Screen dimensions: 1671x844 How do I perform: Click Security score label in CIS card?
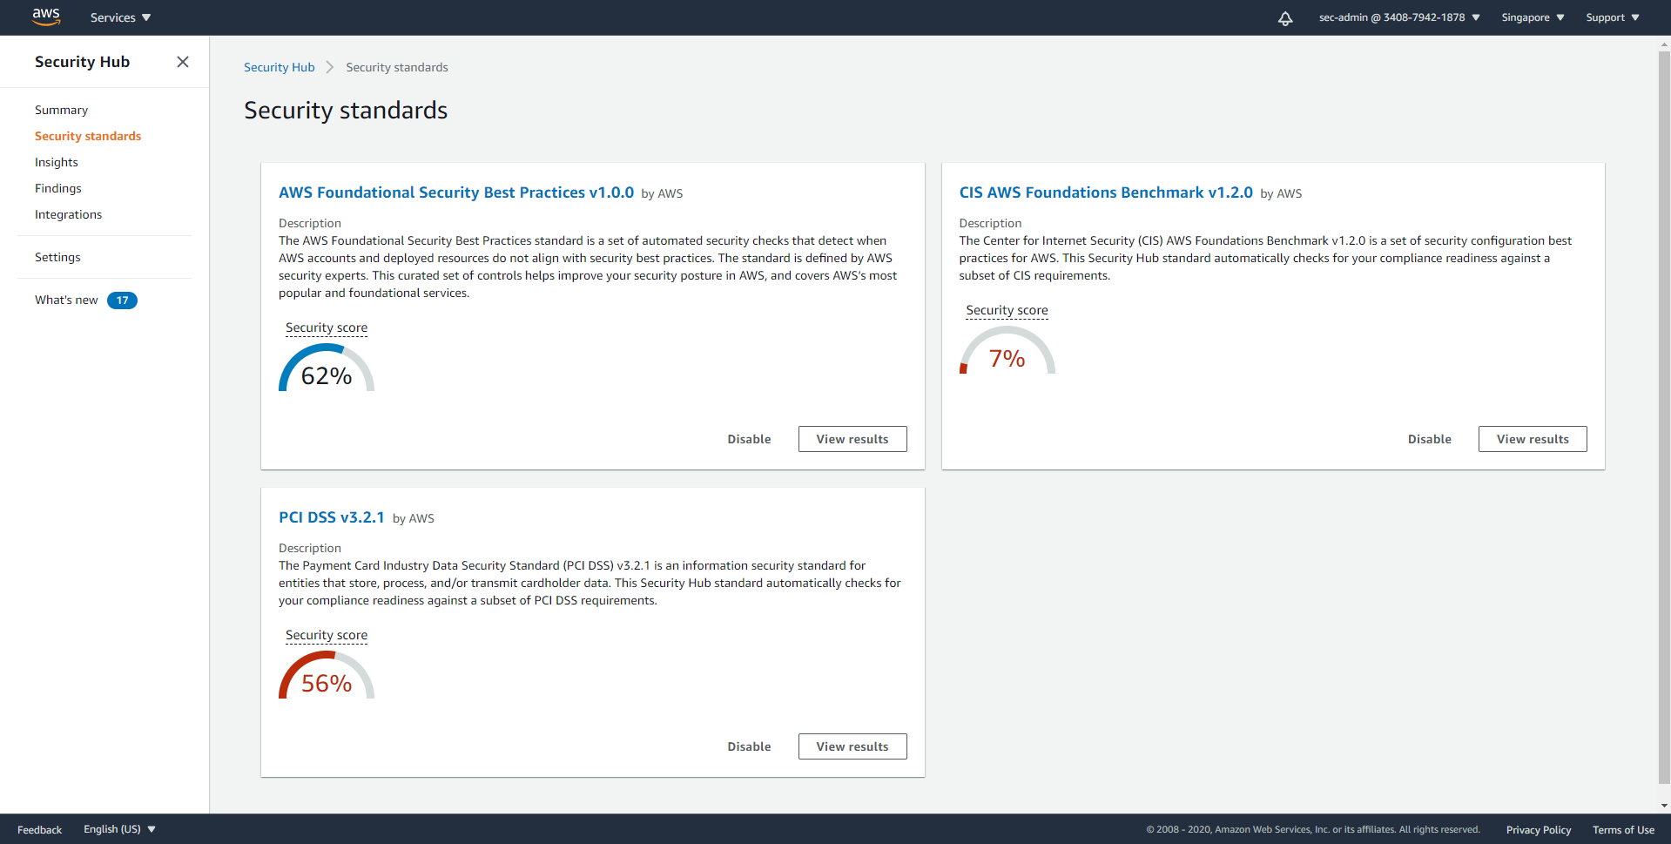tap(1007, 310)
